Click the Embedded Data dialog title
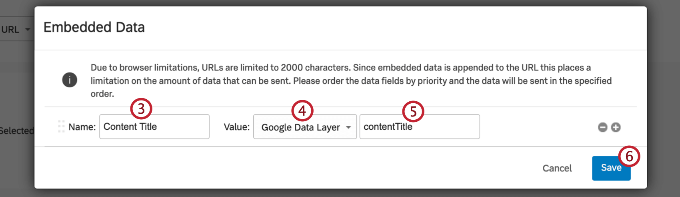Screen dimensions: 680x197 point(94,27)
